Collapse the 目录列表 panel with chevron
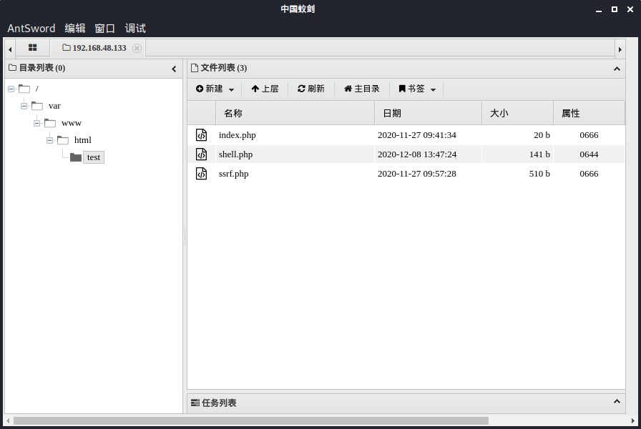This screenshot has width=641, height=429. tap(174, 69)
